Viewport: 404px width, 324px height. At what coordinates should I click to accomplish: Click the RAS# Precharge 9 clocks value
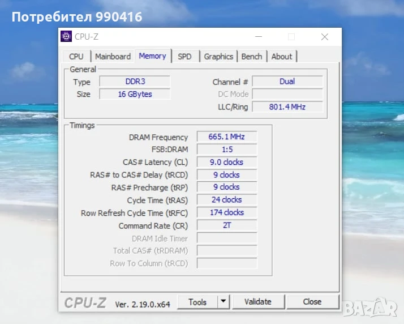pyautogui.click(x=227, y=187)
